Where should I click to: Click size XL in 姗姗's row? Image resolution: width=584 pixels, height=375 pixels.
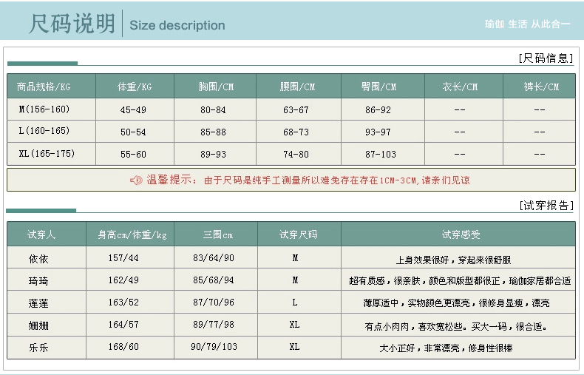point(294,325)
